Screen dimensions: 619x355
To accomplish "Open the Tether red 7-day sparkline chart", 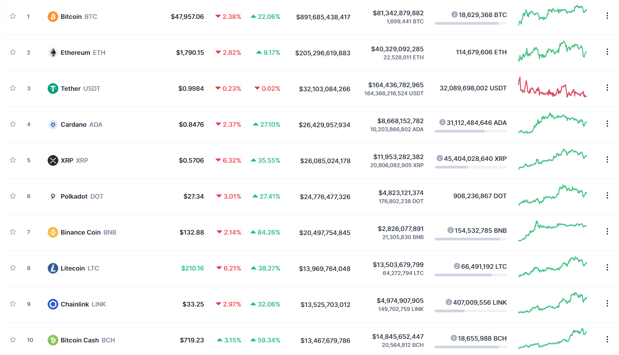I will (x=553, y=88).
